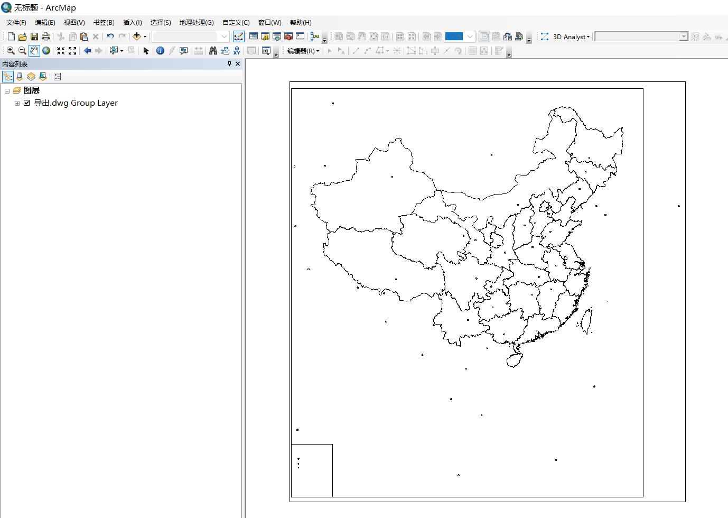The image size is (728, 518).
Task: Open the 编辑器(R) dropdown menu
Action: [303, 51]
